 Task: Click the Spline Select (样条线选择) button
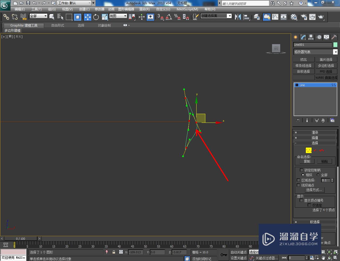(x=304, y=66)
